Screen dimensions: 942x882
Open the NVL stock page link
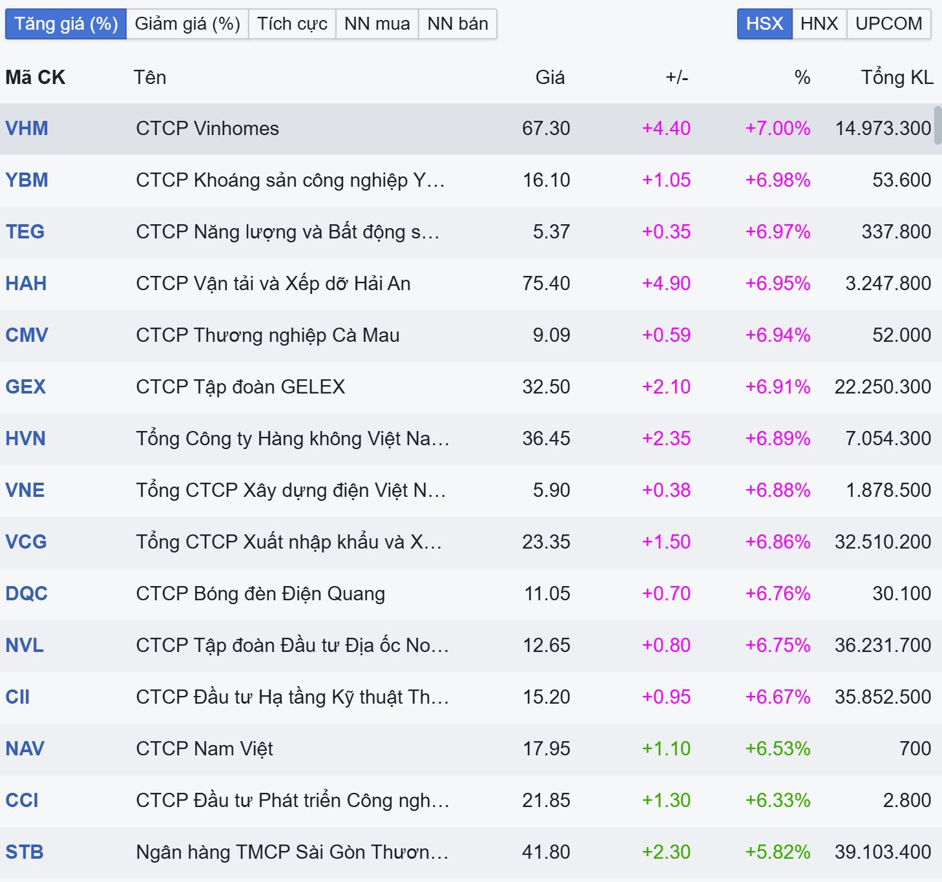pyautogui.click(x=25, y=646)
